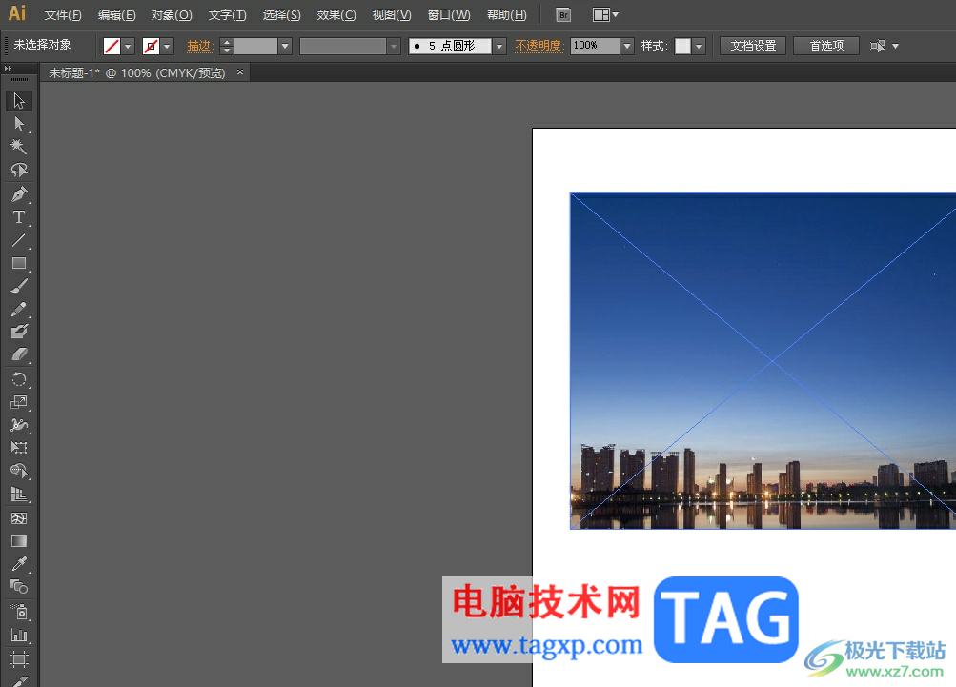Expand the 5 点圆形 brush dropdown
956x687 pixels.
click(x=500, y=46)
